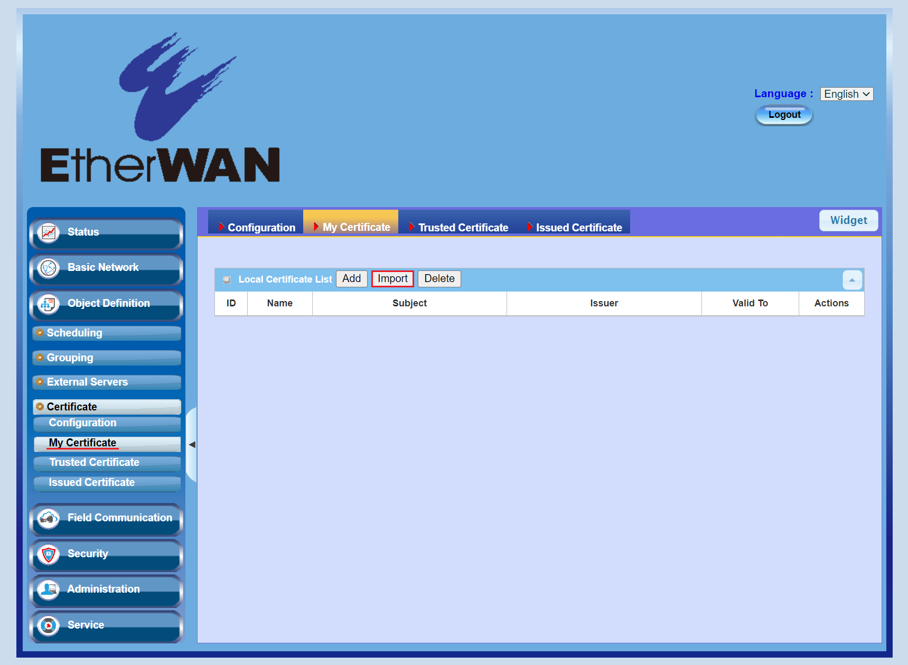Open the Language dropdown
Screen dimensions: 908x665
tap(847, 94)
